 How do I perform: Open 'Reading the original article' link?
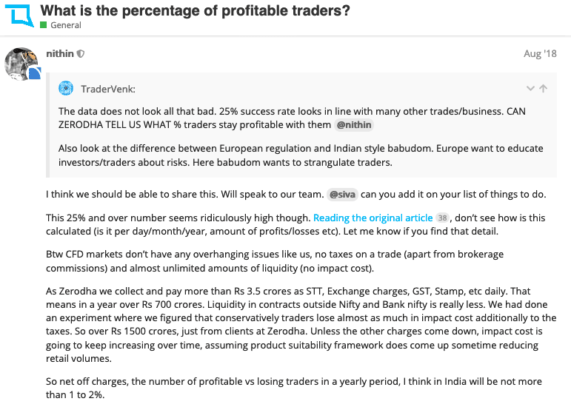coord(373,218)
